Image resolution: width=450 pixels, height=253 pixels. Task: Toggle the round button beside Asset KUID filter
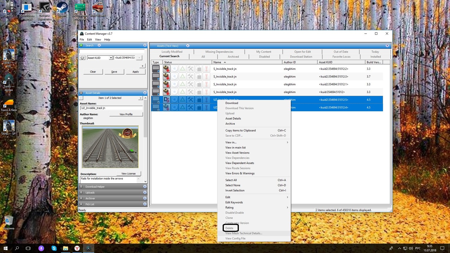coord(82,58)
